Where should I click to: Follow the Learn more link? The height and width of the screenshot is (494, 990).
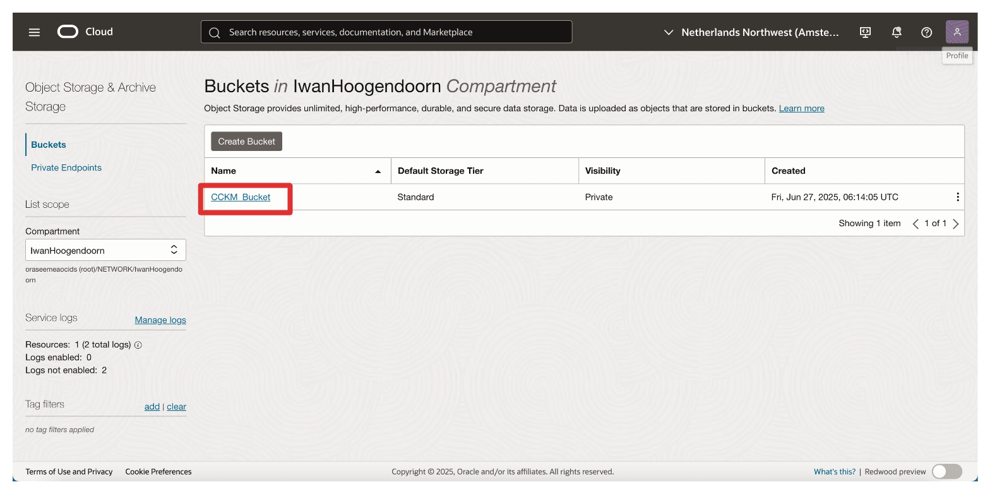tap(801, 108)
